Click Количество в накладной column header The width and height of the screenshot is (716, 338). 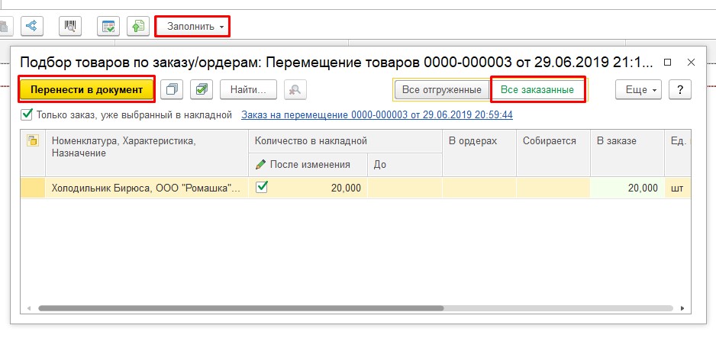pos(345,141)
